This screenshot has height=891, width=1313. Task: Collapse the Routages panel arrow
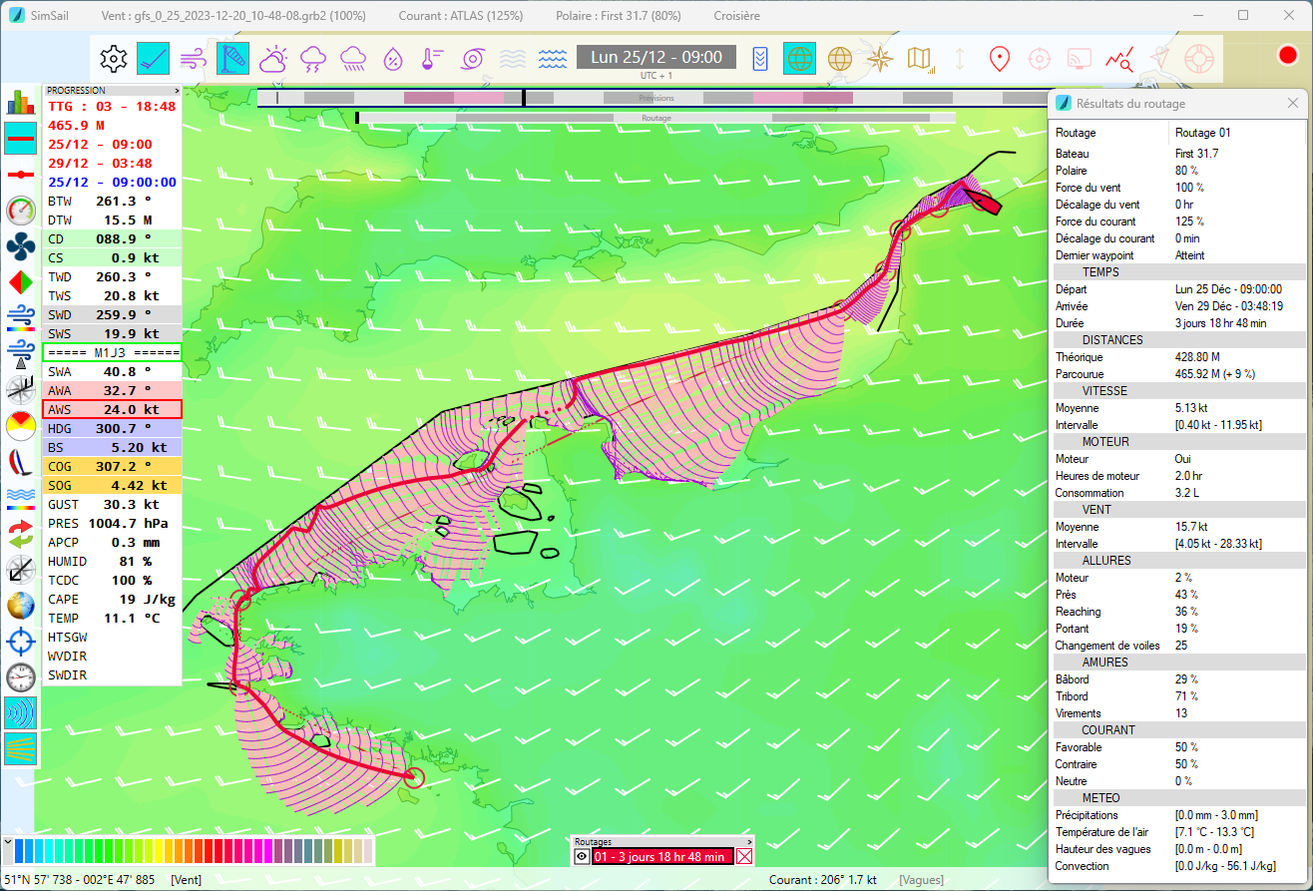point(749,842)
